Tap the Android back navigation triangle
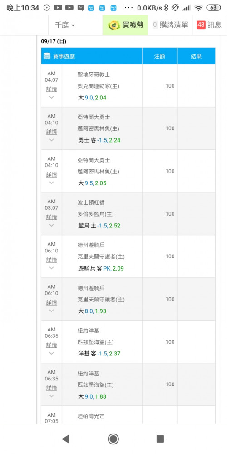Image resolution: width=227 pixels, height=454 pixels. [x=66, y=439]
